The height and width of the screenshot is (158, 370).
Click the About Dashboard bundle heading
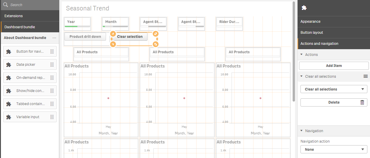(25, 38)
